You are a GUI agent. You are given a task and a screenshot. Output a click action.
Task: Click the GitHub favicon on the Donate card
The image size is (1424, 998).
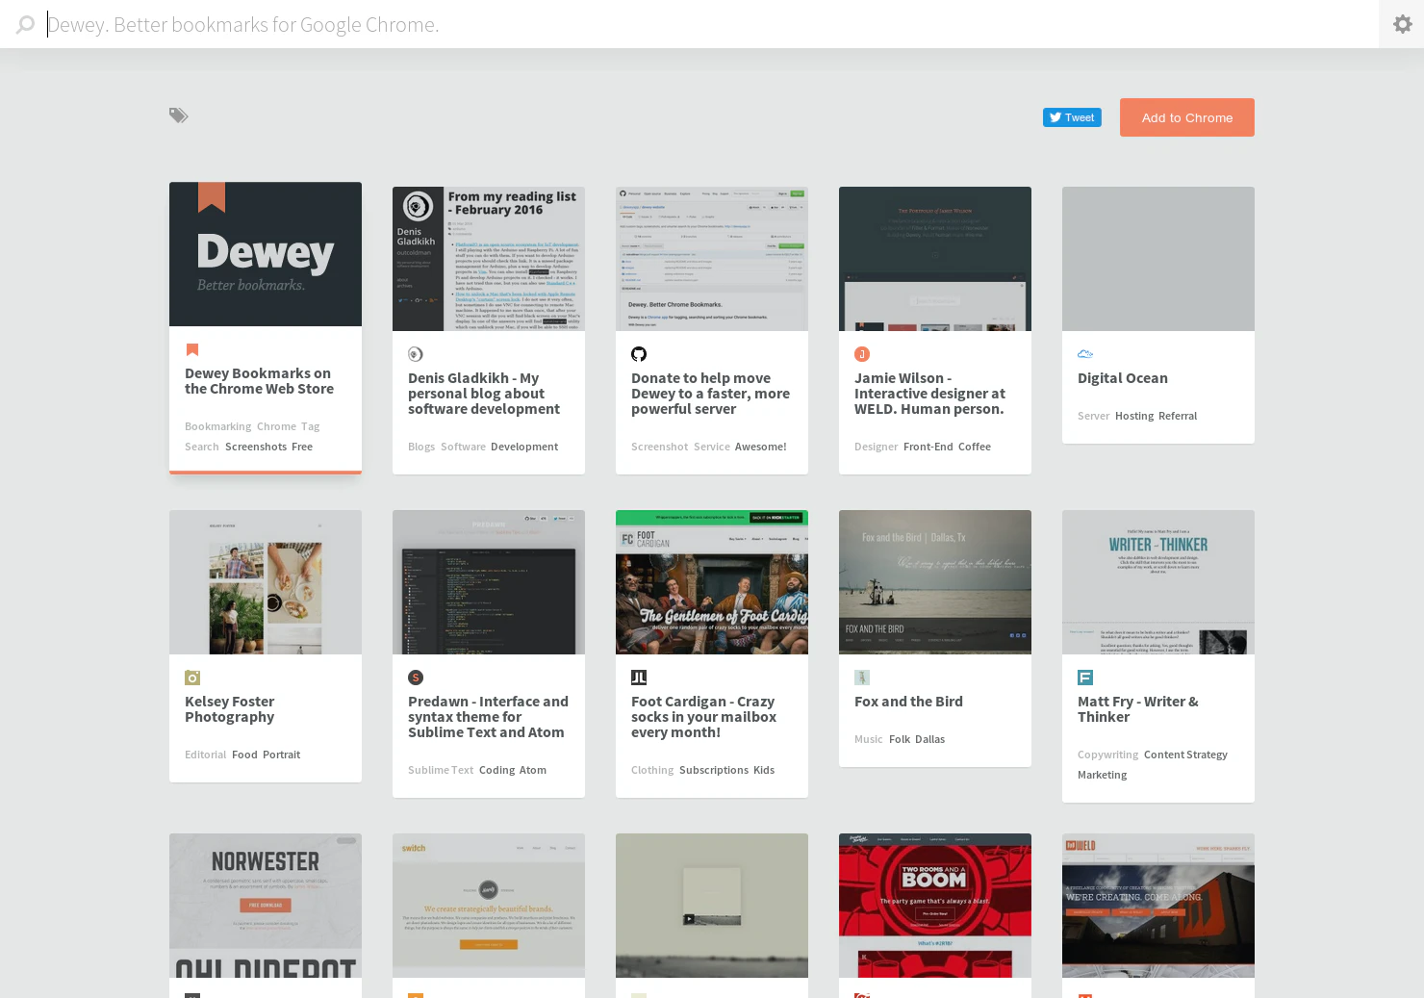pyautogui.click(x=639, y=354)
